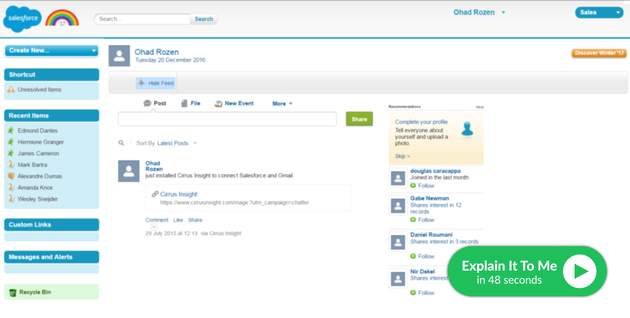Screen dimensions: 630x318
Task: Click the Cirrus Insight link chain icon
Action: tap(155, 194)
